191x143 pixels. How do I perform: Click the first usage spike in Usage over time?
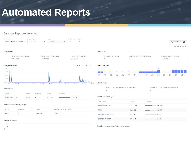(10, 76)
